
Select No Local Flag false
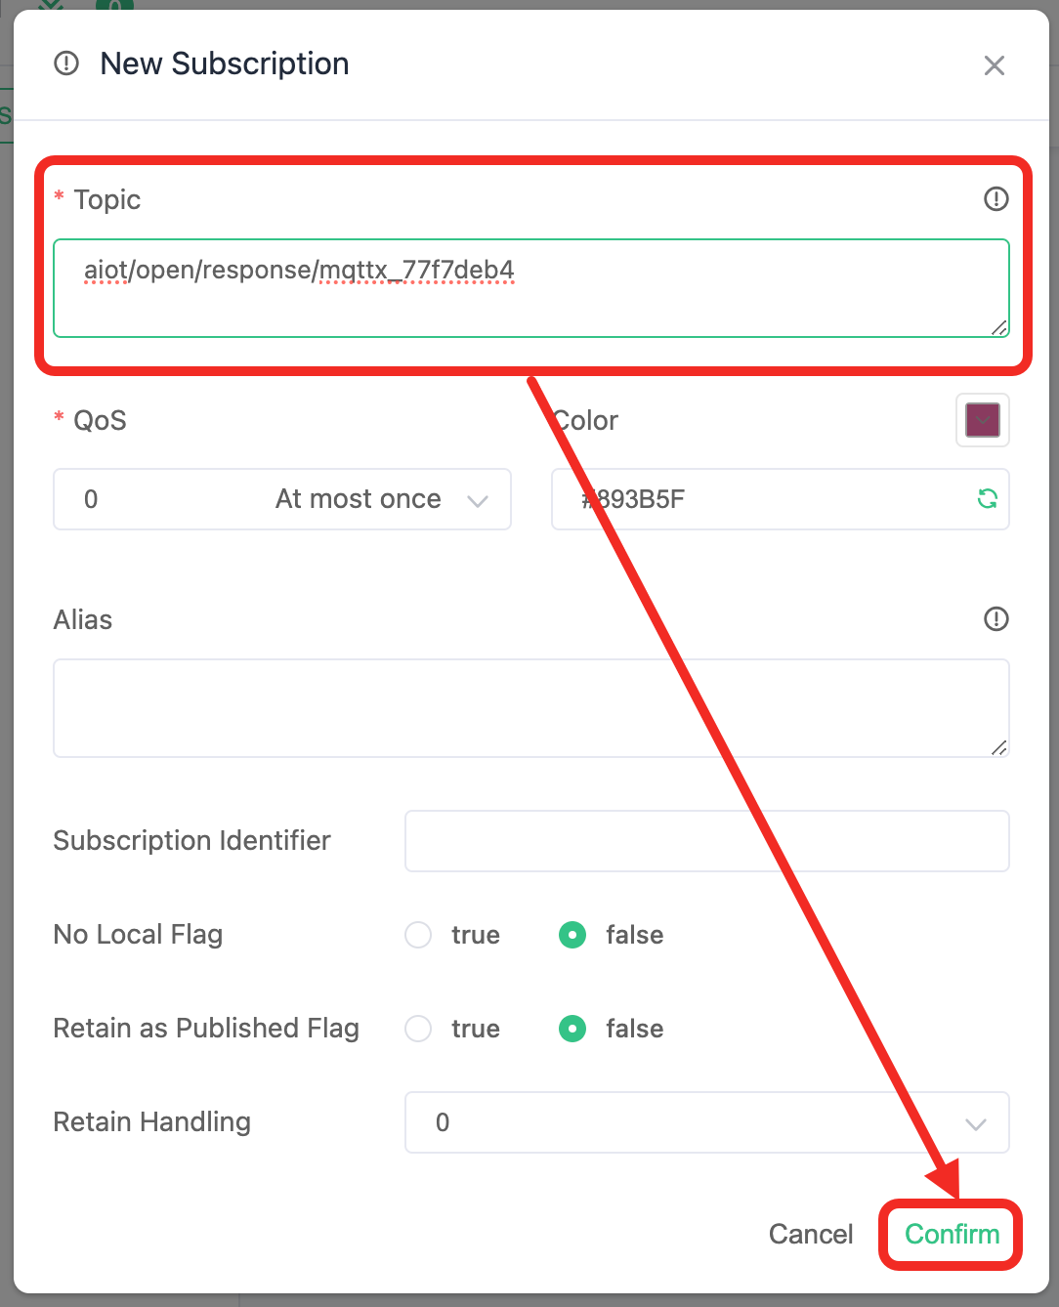click(572, 935)
